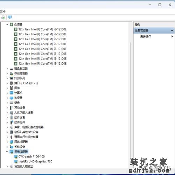Open the partially visible (H) help menu
Viewport: 175px width, 175px height.
click(2, 12)
